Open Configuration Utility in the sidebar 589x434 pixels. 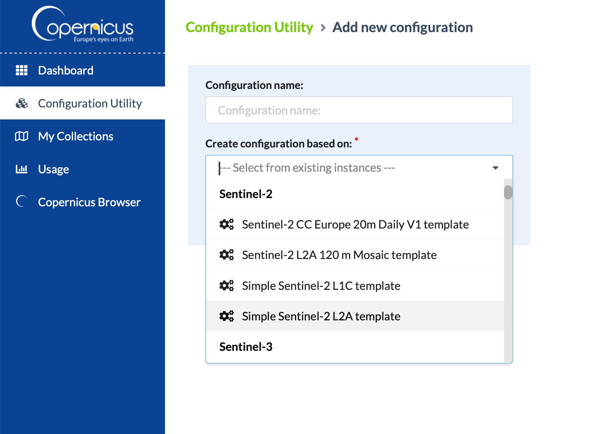82,103
